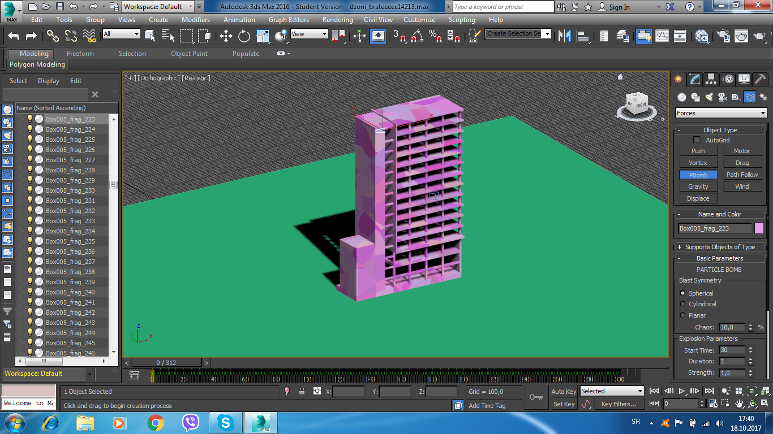Click the Start Time value field
The image size is (773, 434).
click(732, 350)
